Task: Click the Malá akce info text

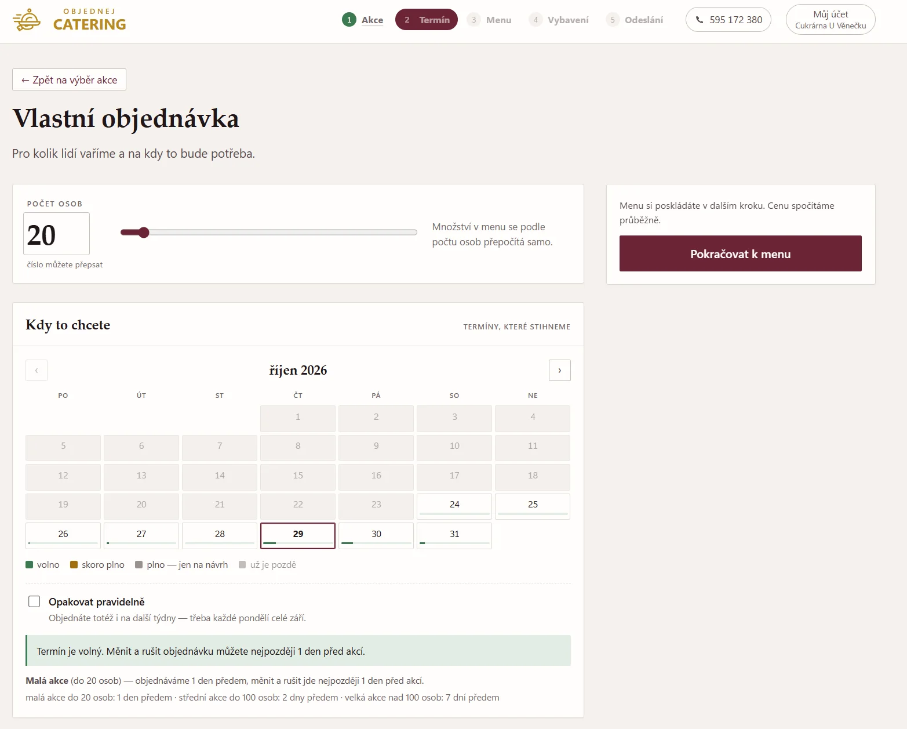Action: [224, 680]
